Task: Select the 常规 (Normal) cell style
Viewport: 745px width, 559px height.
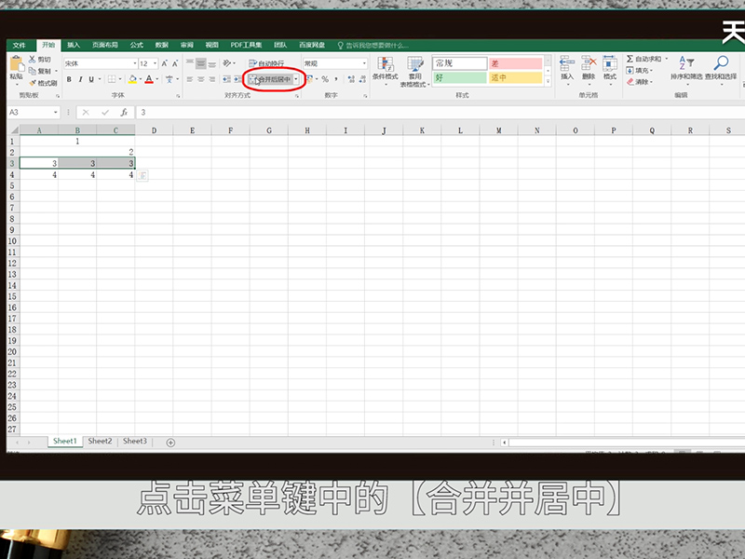Action: (x=460, y=63)
